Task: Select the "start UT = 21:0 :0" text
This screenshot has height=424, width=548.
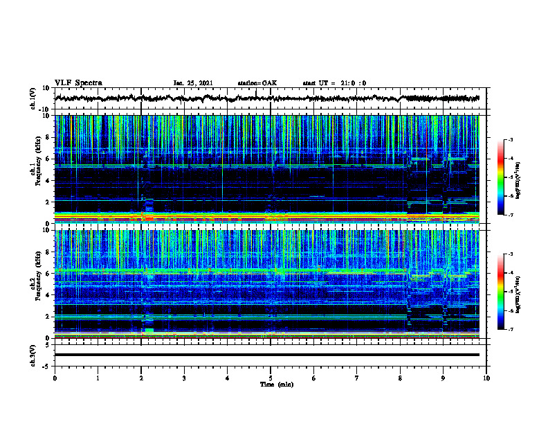Action: (334, 83)
